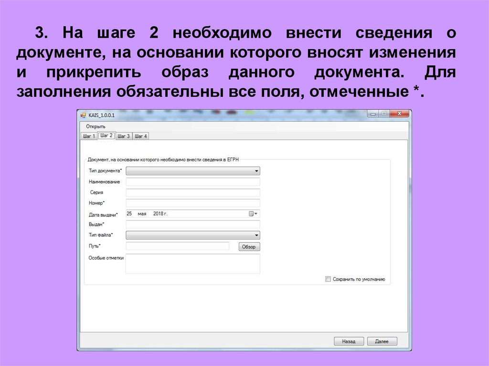Open the calendar picker for Дата выдачи

click(x=253, y=214)
